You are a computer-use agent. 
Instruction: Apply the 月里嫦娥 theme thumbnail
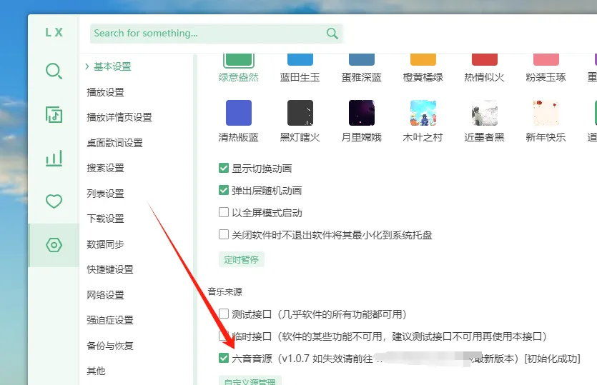[362, 113]
